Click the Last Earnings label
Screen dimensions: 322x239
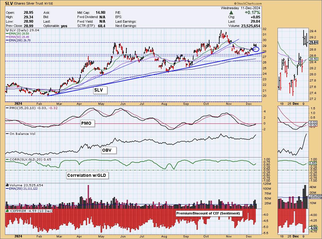(126, 21)
